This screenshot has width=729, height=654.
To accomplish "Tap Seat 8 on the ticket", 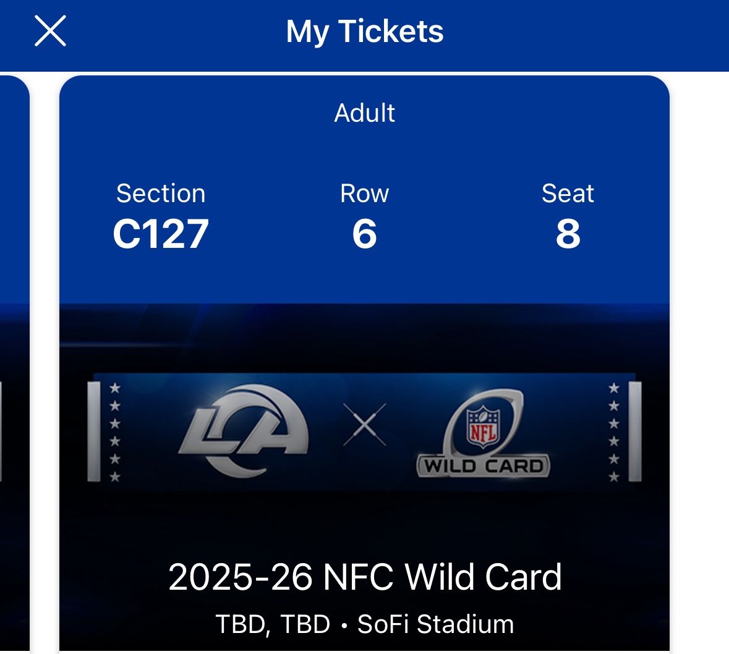I will pyautogui.click(x=568, y=234).
